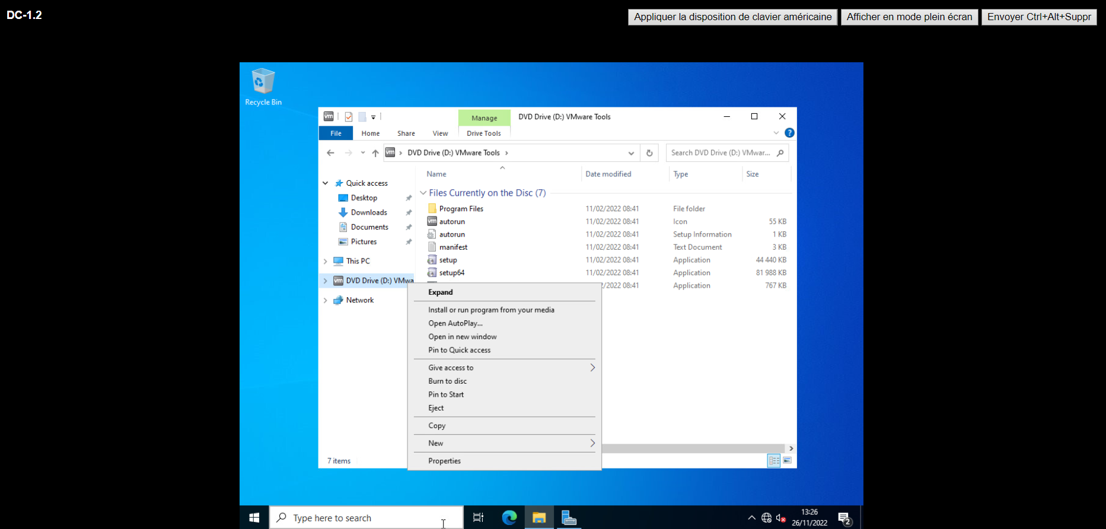Open the Drive Tools tab

(x=484, y=133)
